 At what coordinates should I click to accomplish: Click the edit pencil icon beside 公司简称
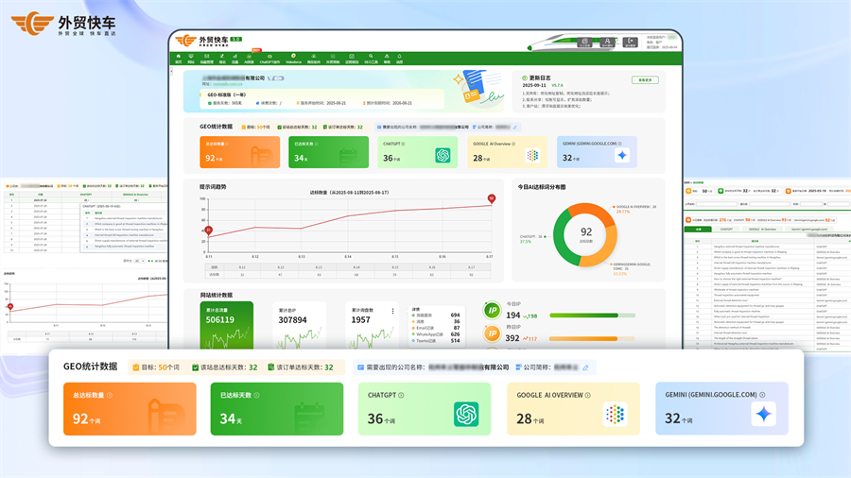point(585,367)
